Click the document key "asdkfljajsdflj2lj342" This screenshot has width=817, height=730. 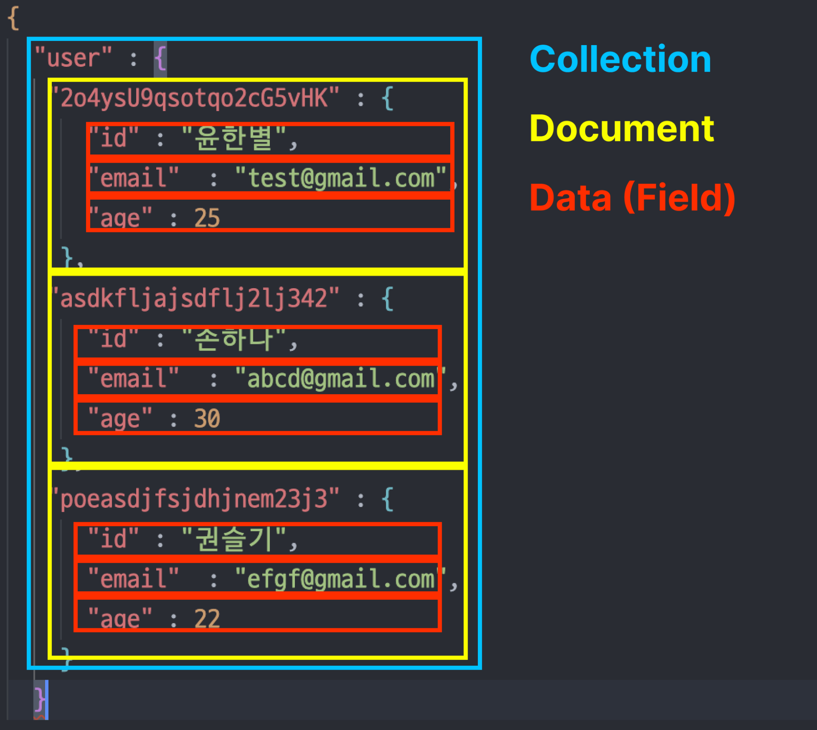[x=196, y=298]
